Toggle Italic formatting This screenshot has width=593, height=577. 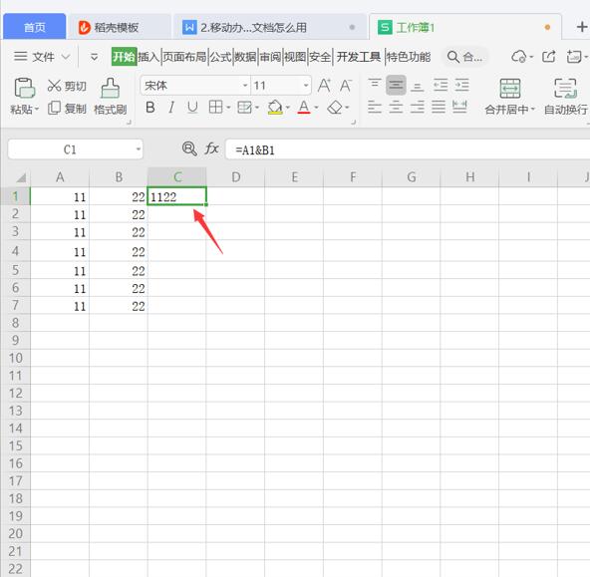point(171,108)
